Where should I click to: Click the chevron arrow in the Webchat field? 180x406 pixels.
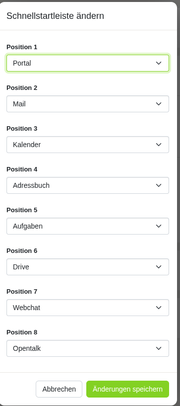coord(159,308)
